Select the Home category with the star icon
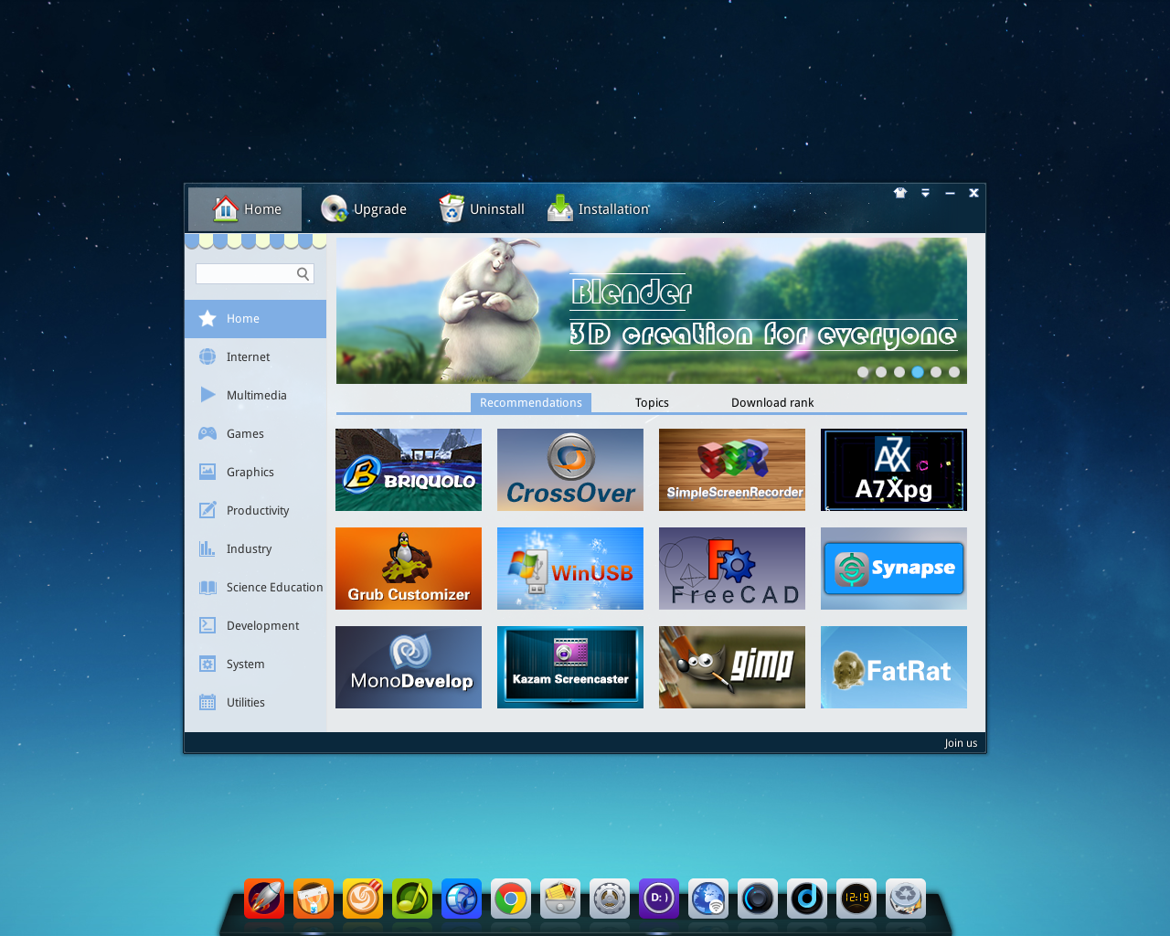Screen dimensions: 1170x936 (255, 319)
